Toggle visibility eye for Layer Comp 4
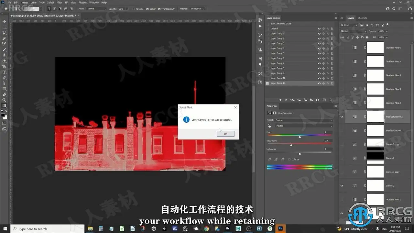Image resolution: width=414 pixels, height=233 pixels. point(319,48)
